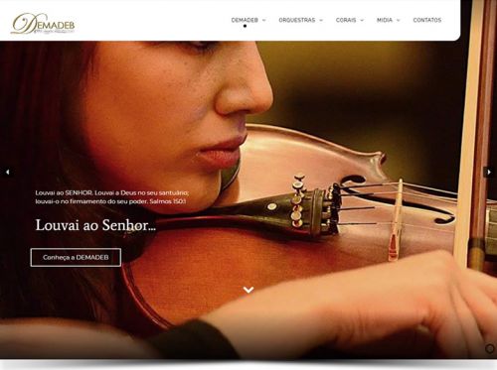Click the violin bridge in the slide image
The width and height of the screenshot is (497, 370).
[396, 220]
